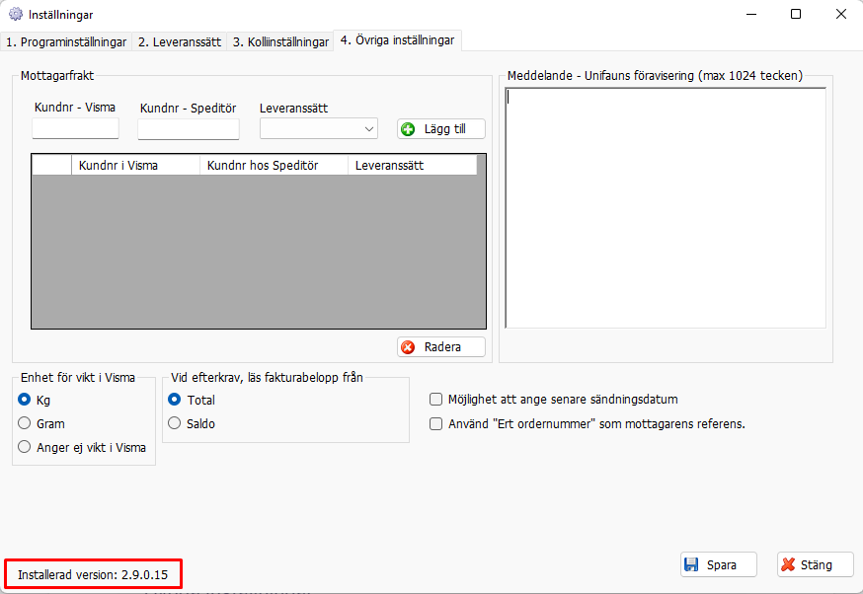Select the '4. Övriga inställningar' tab
The image size is (863, 594).
(x=397, y=40)
